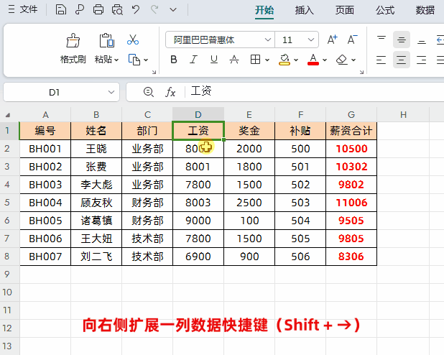The width and height of the screenshot is (444, 355).
Task: Select column G header
Action: 351,115
